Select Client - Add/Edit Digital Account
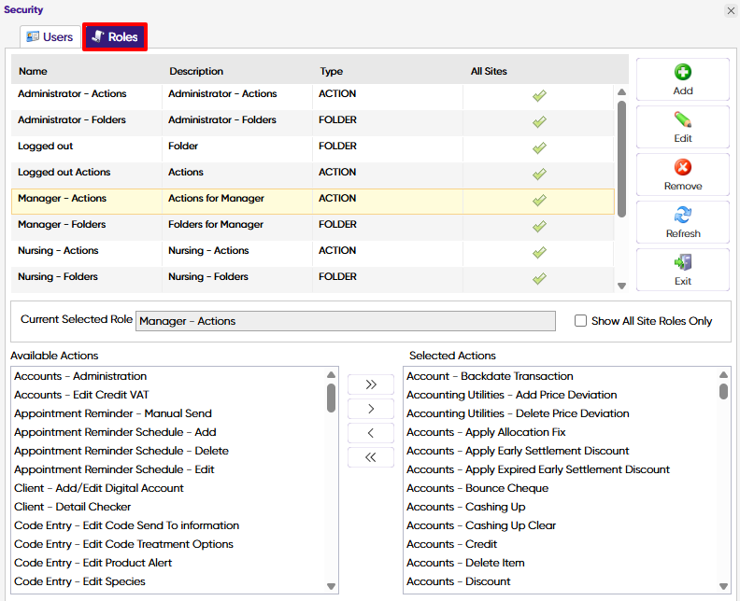Image resolution: width=740 pixels, height=601 pixels. click(99, 488)
